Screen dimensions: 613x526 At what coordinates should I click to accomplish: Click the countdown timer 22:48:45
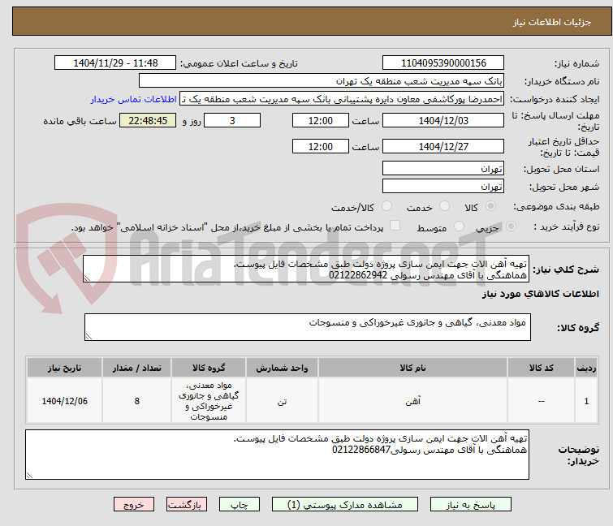pyautogui.click(x=148, y=120)
